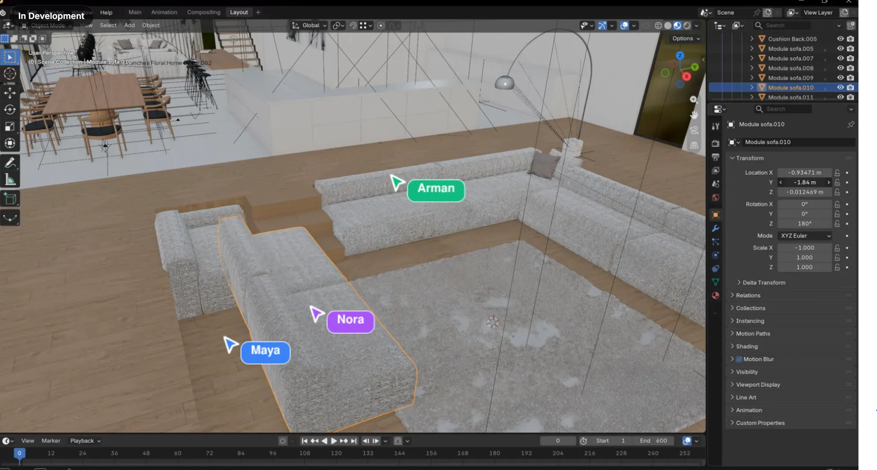Click the pan hand viewport gizmo

pos(694,115)
